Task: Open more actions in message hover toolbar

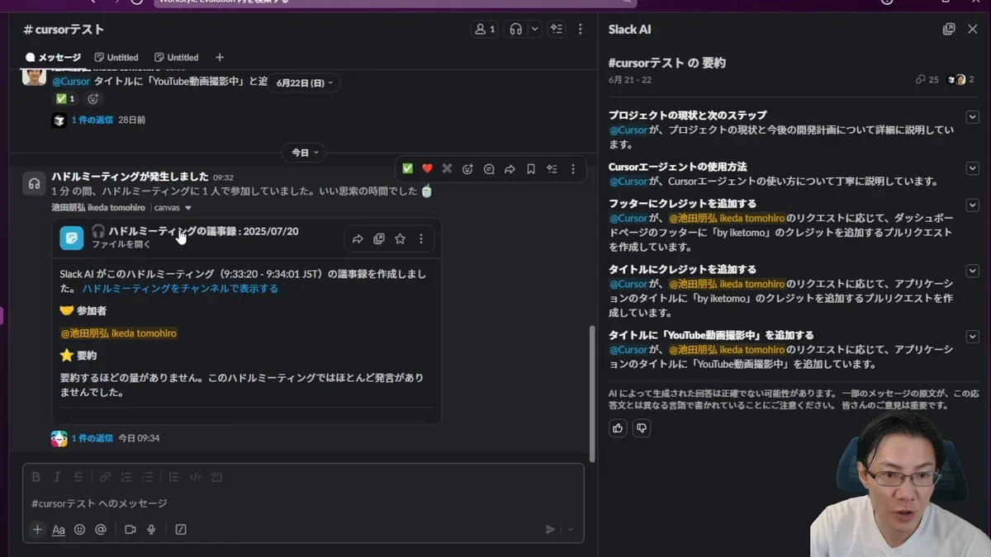Action: pos(573,168)
